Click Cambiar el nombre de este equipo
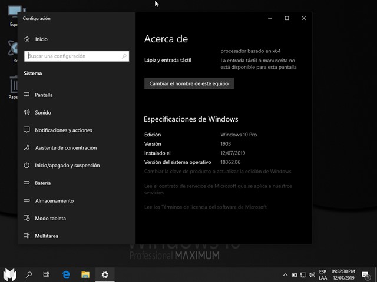Image resolution: width=377 pixels, height=282 pixels. coord(189,83)
